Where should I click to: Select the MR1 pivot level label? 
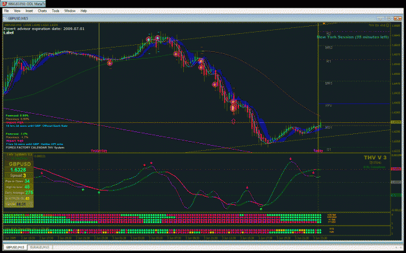coord(329,83)
